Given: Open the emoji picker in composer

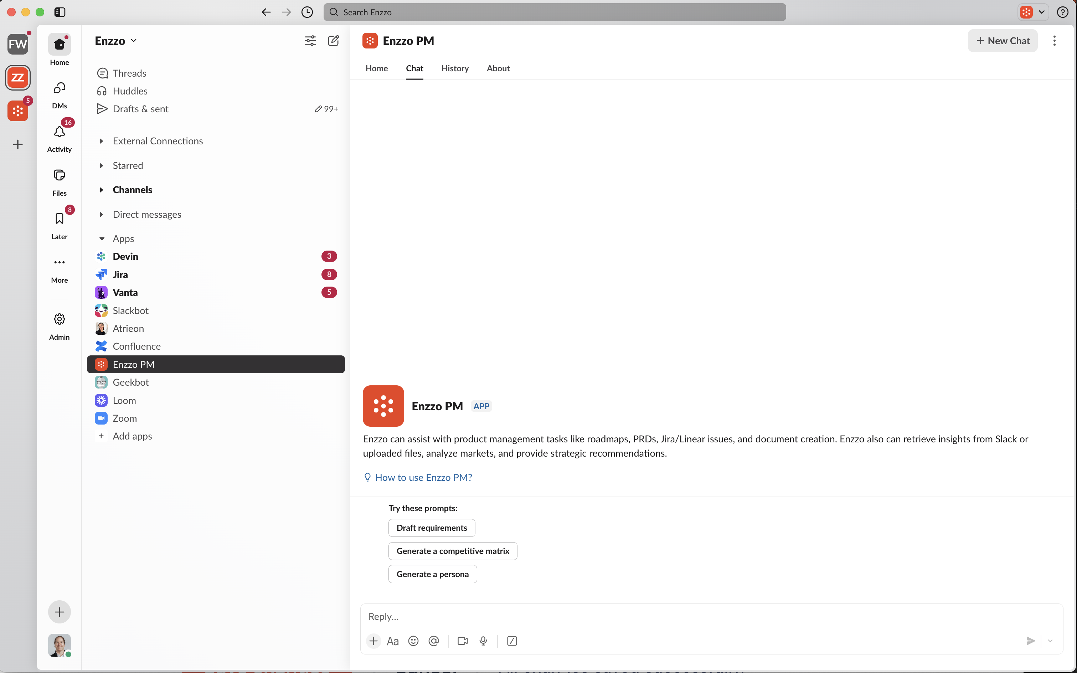Looking at the screenshot, I should tap(413, 641).
